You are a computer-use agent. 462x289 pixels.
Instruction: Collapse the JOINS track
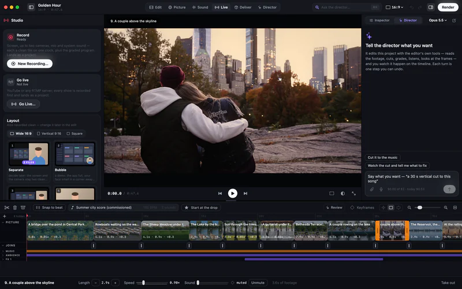(3, 245)
